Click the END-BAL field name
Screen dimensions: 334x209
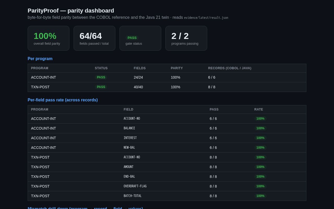tap(129, 177)
